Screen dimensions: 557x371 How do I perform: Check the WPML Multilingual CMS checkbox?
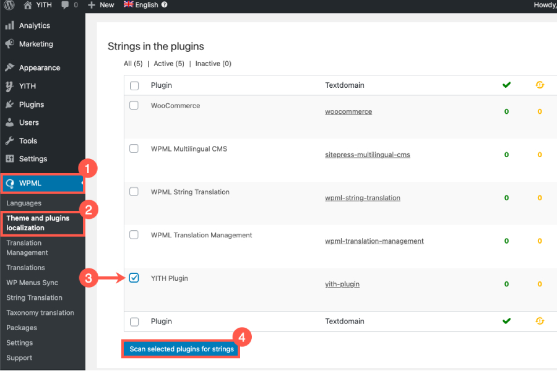coord(134,148)
